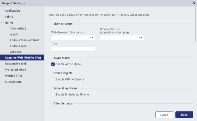
Task: Click the browse button for Web Browser favicon
Action: 92,38
